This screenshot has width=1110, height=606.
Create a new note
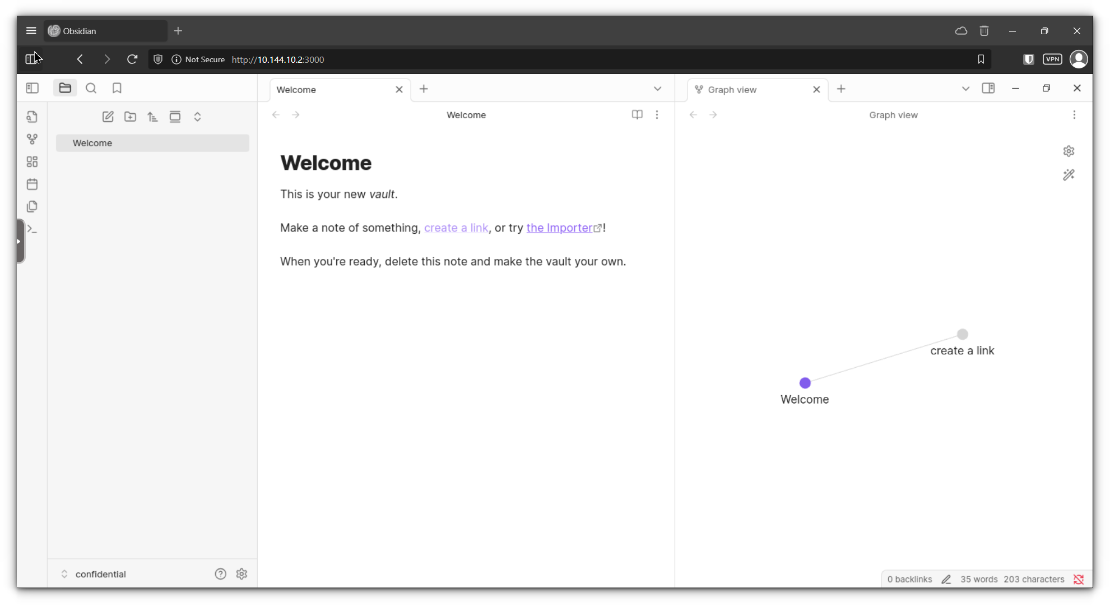point(108,117)
